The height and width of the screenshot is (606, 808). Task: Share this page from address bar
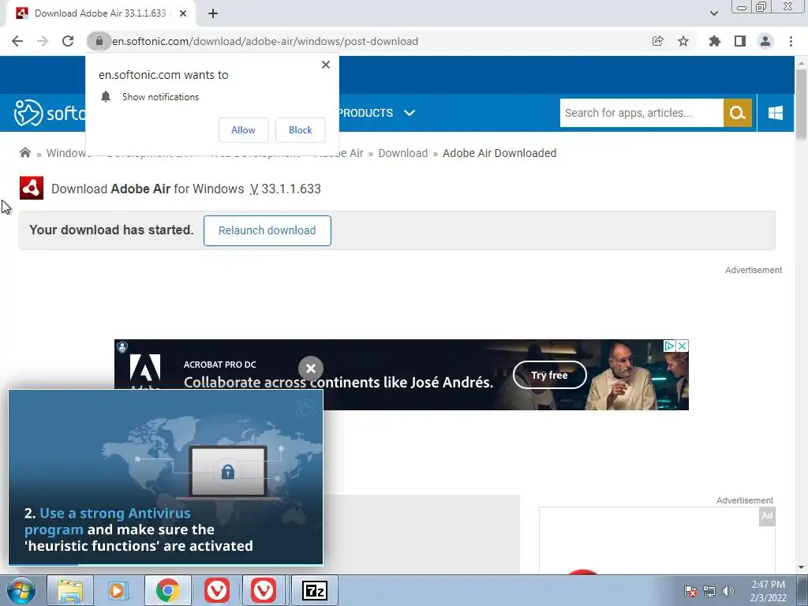(x=657, y=41)
